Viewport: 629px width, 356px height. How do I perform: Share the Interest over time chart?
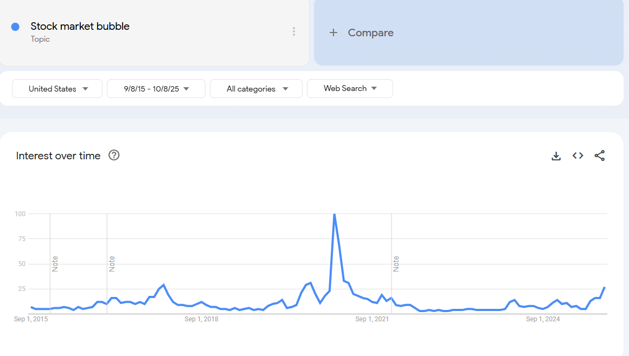click(x=600, y=156)
